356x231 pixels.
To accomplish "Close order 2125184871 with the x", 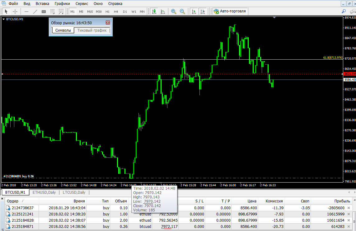I will tap(349, 226).
